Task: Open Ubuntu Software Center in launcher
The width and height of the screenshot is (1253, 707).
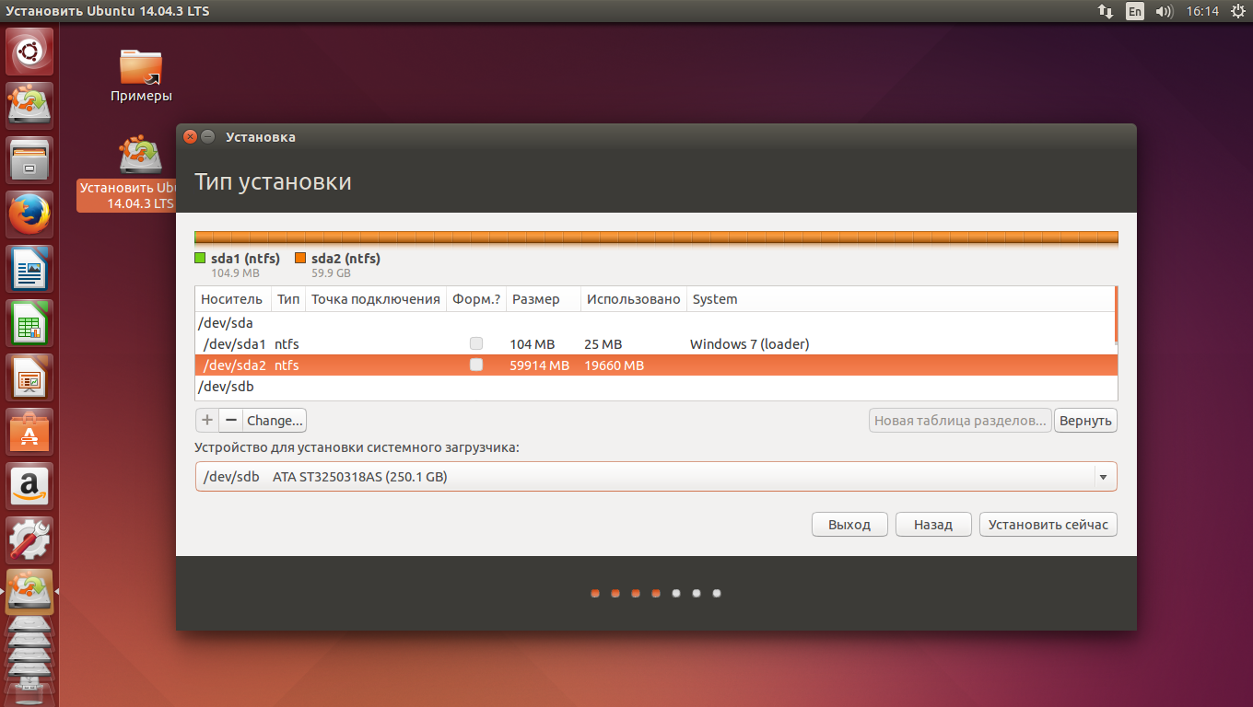Action: 30,432
